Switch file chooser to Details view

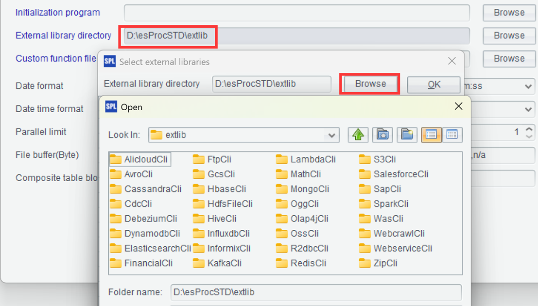(x=452, y=135)
